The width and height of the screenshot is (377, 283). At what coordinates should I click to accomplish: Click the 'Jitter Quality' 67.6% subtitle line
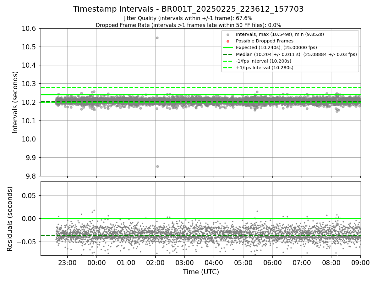click(188, 19)
